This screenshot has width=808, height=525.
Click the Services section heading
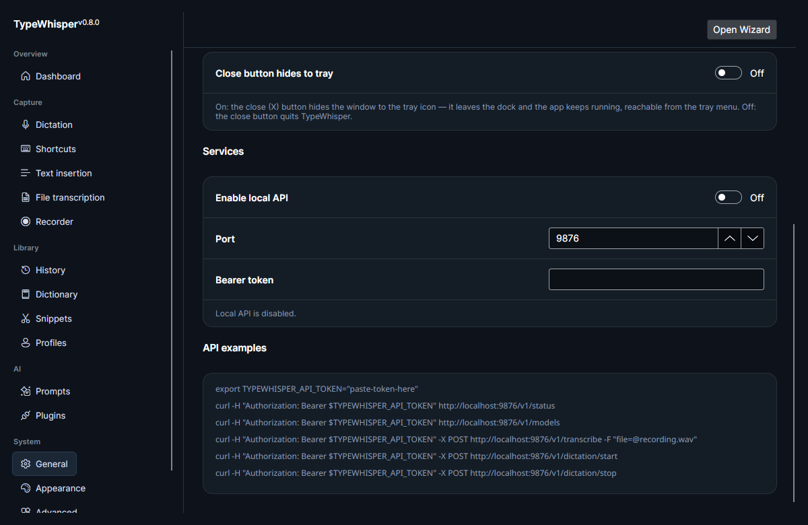click(223, 151)
